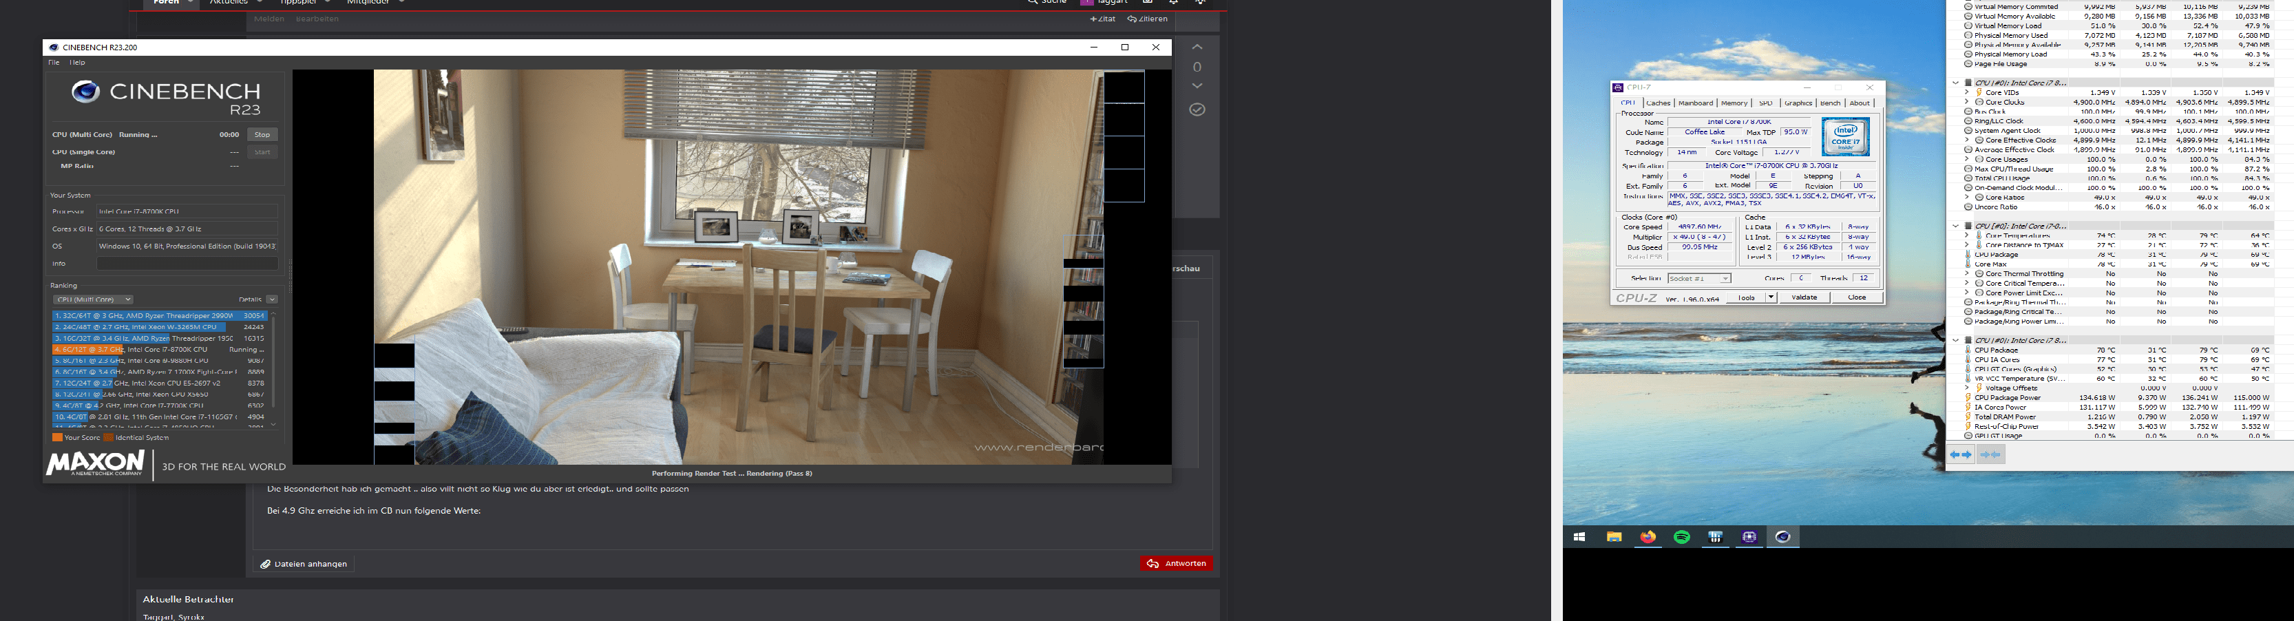Viewport: 2294px width, 621px height.
Task: Switch to the Caches tab in CPU-Z
Action: pos(1658,103)
